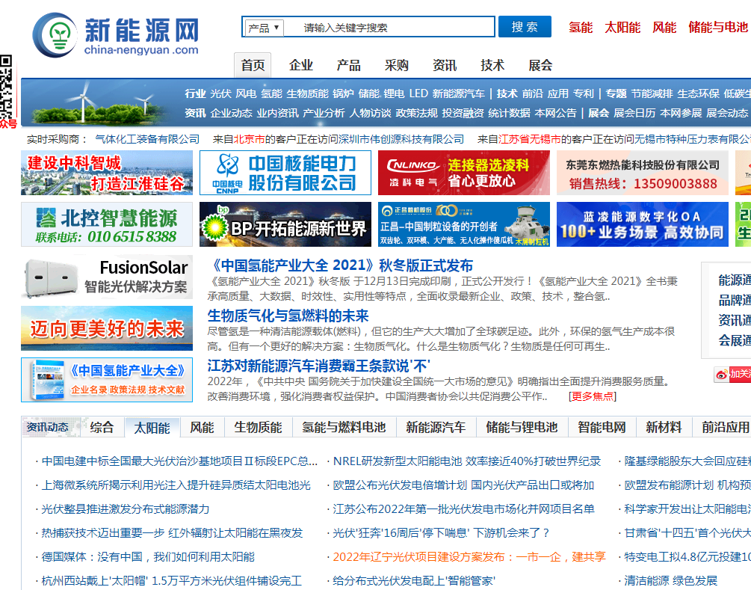Image resolution: width=751 pixels, height=590 pixels.
Task: Open the 凌科电气 connector banner
Action: [464, 173]
